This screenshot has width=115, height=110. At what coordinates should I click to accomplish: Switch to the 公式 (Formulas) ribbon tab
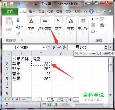(50, 12)
